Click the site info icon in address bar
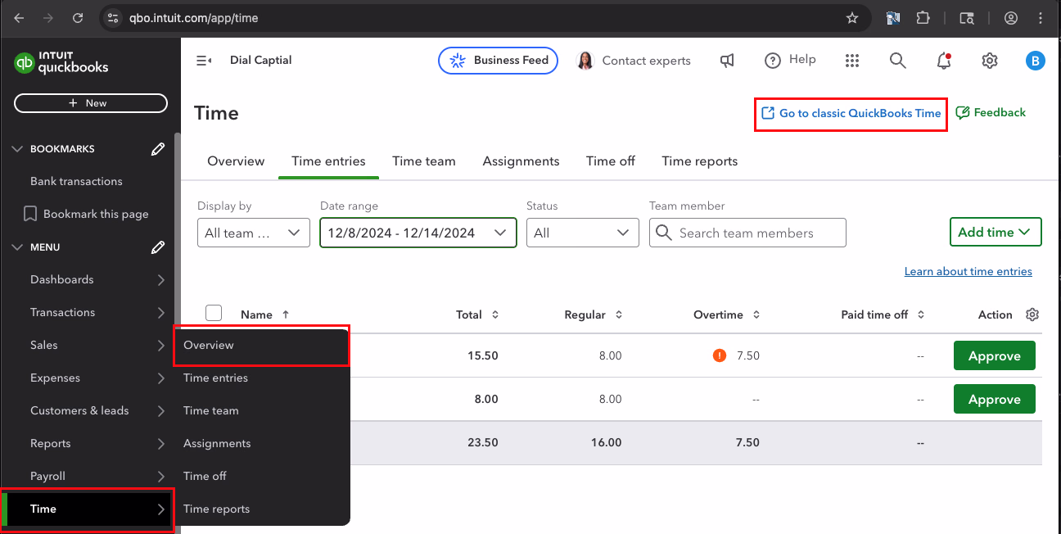The image size is (1061, 534). pos(113,17)
